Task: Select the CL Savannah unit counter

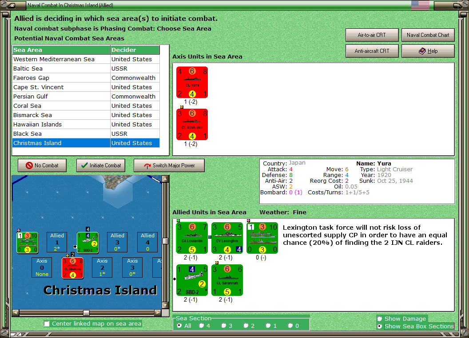Action: [x=227, y=280]
